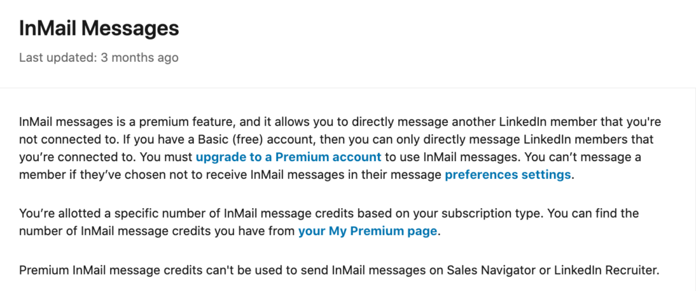Viewport: 696px width, 291px height.
Task: Click the "Last updated: 3 months ago" text
Action: click(x=99, y=58)
